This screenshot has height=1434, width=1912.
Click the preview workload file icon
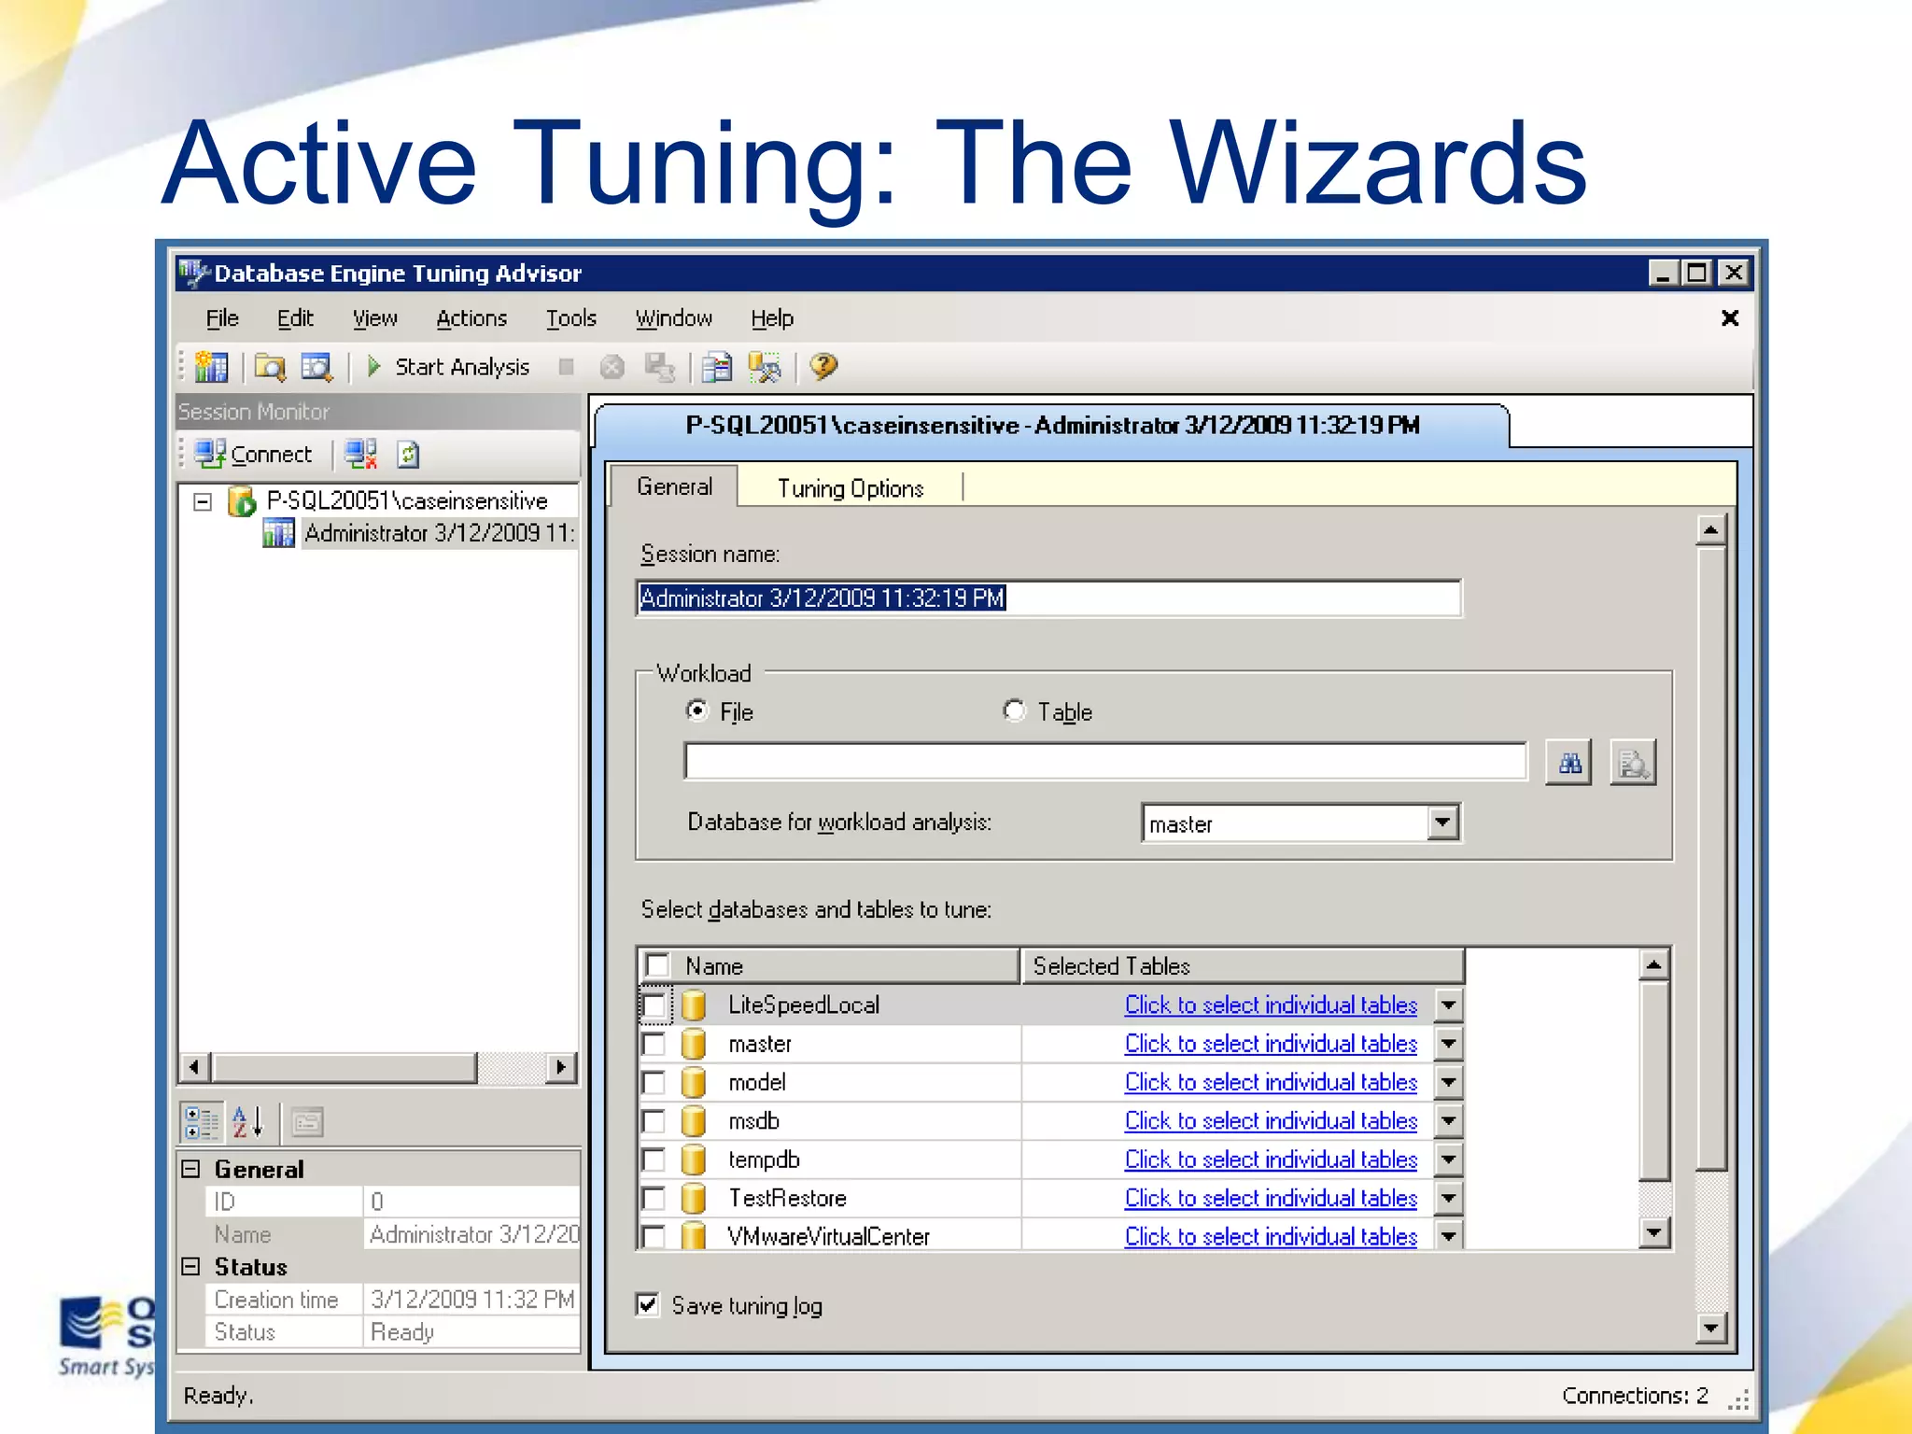click(1633, 764)
